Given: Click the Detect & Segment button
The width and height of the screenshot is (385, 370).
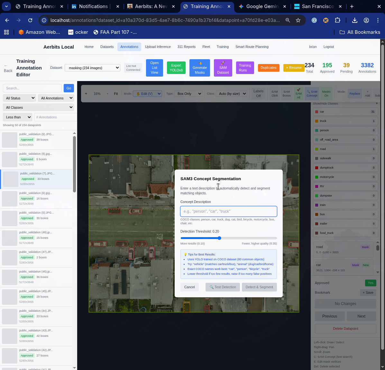Looking at the screenshot, I should (x=259, y=287).
